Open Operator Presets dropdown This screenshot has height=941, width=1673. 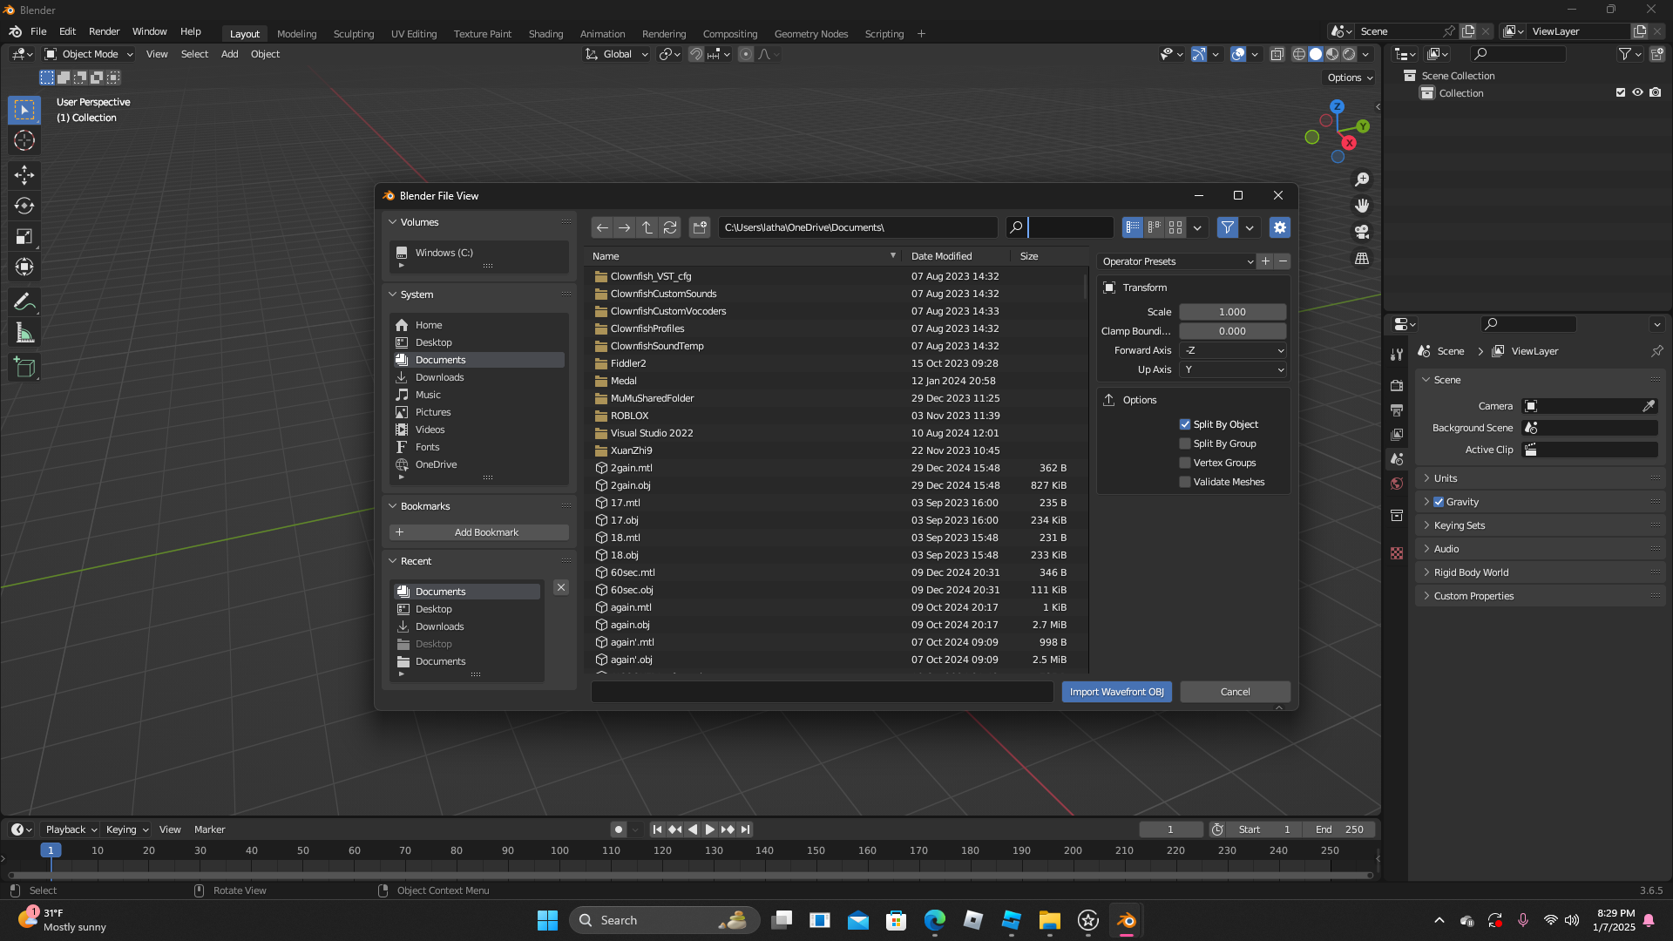(x=1175, y=261)
